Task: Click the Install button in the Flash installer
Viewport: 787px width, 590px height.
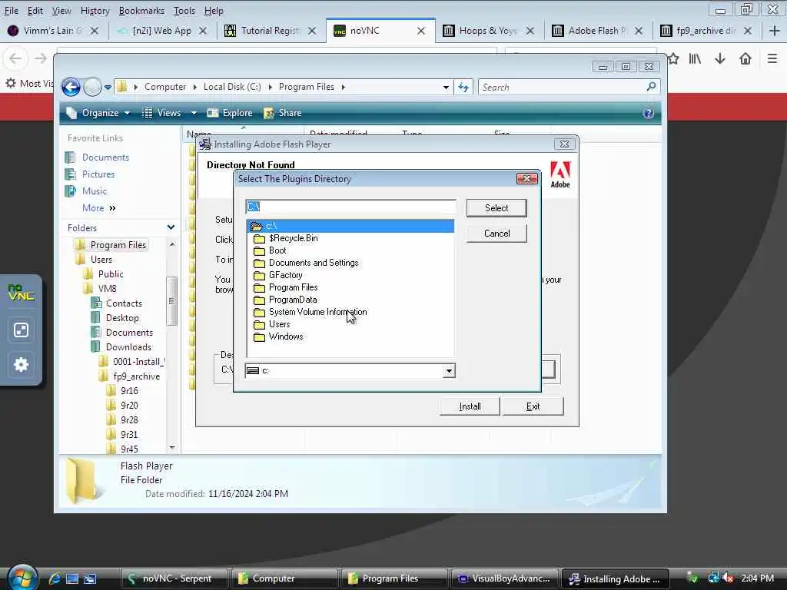Action: click(x=470, y=406)
